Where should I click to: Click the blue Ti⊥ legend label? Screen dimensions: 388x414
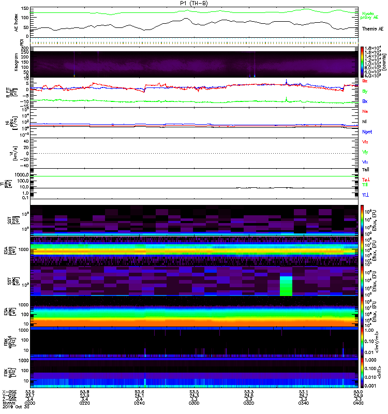365,195
